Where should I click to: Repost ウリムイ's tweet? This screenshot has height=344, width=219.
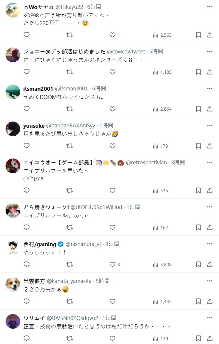click(69, 338)
